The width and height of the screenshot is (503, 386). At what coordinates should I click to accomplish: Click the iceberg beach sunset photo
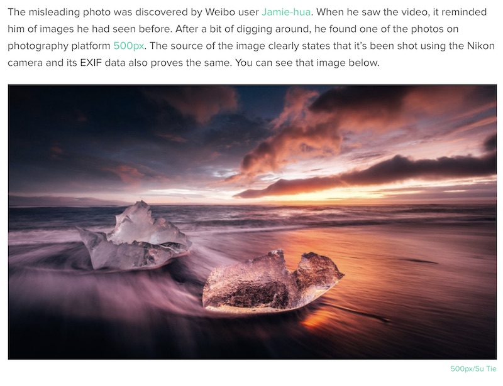252,222
